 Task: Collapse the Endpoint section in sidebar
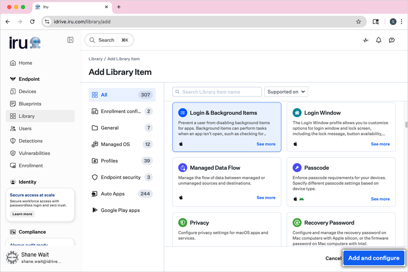29,79
